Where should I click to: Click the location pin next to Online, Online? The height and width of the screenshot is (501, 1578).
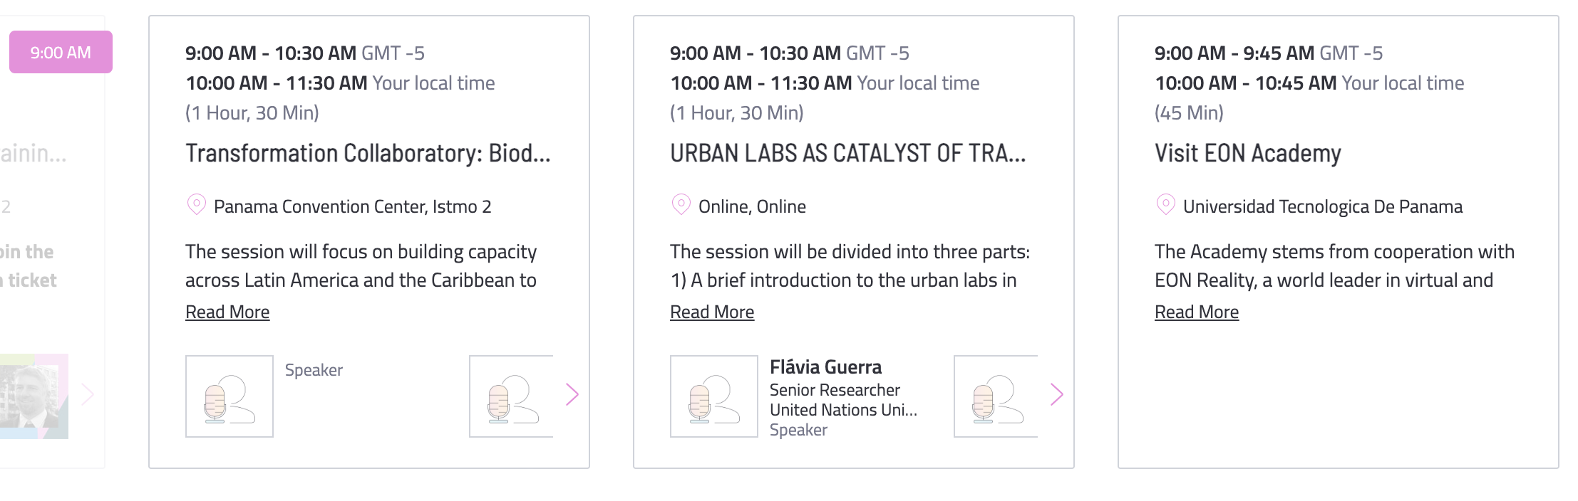pyautogui.click(x=681, y=205)
